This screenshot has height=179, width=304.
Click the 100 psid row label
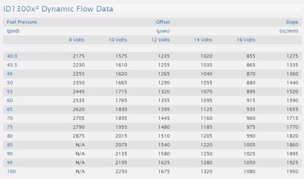(11, 171)
